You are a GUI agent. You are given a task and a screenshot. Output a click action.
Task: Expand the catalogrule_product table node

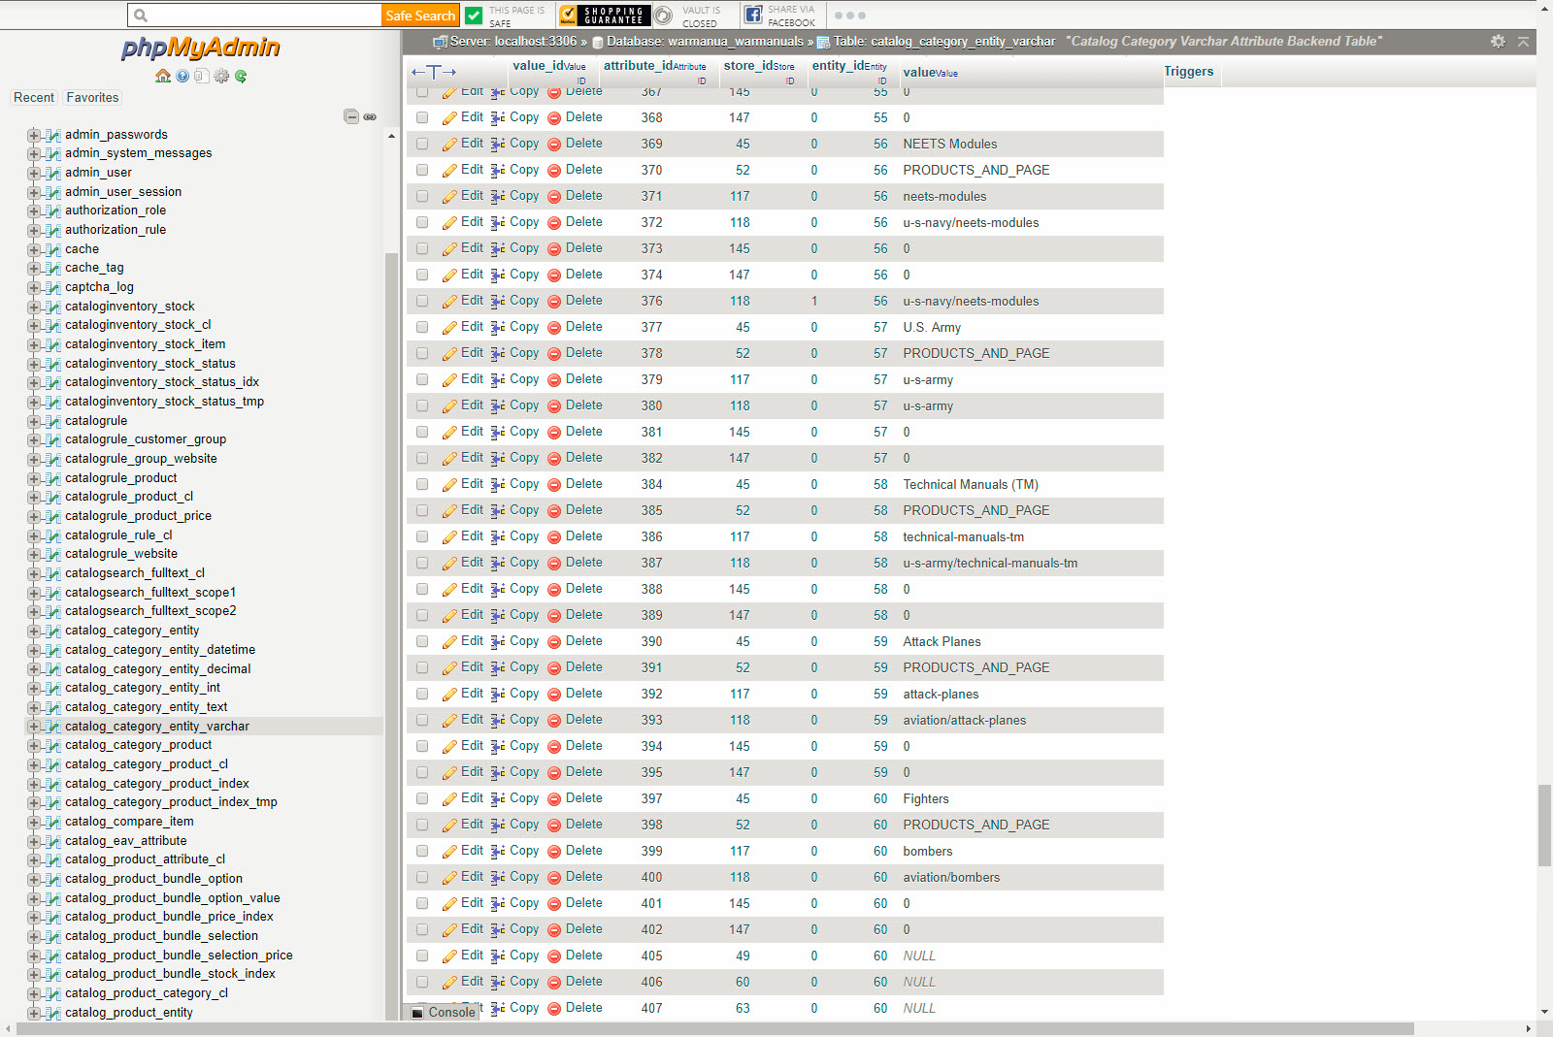click(34, 478)
